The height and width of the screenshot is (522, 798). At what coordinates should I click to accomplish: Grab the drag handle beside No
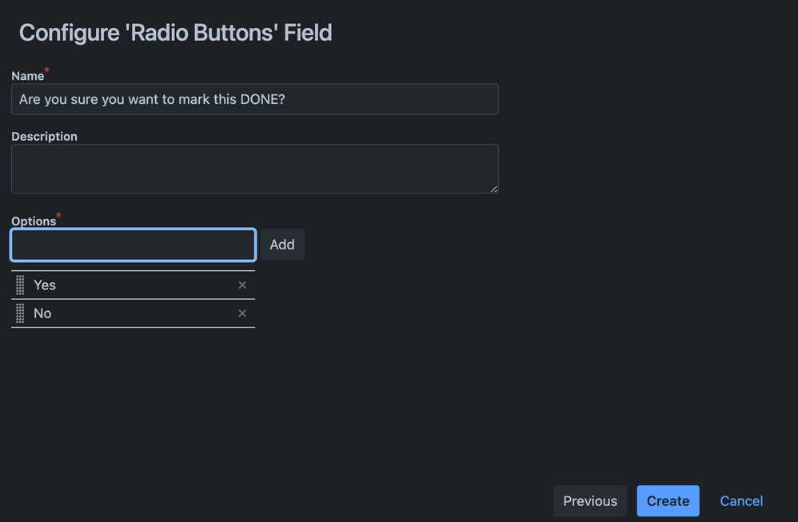tap(20, 313)
